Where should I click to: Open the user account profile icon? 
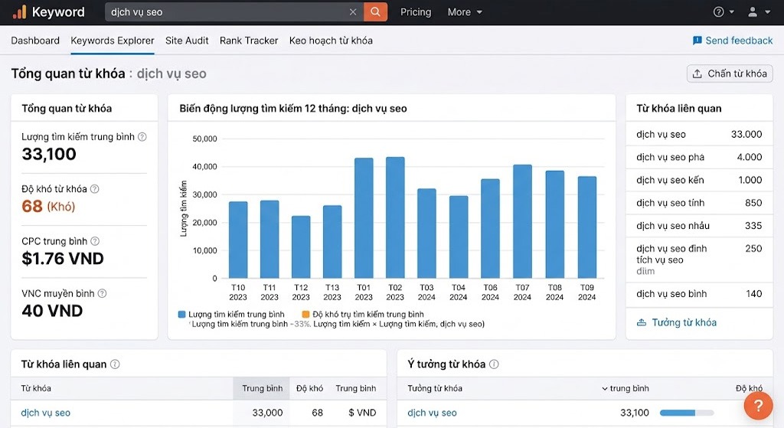click(753, 12)
